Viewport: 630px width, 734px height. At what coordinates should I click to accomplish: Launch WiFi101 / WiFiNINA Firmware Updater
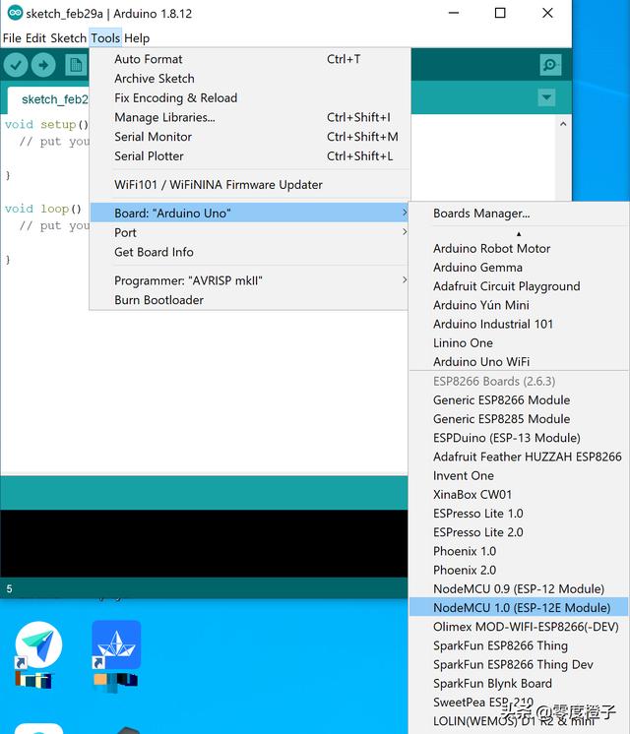point(250,184)
